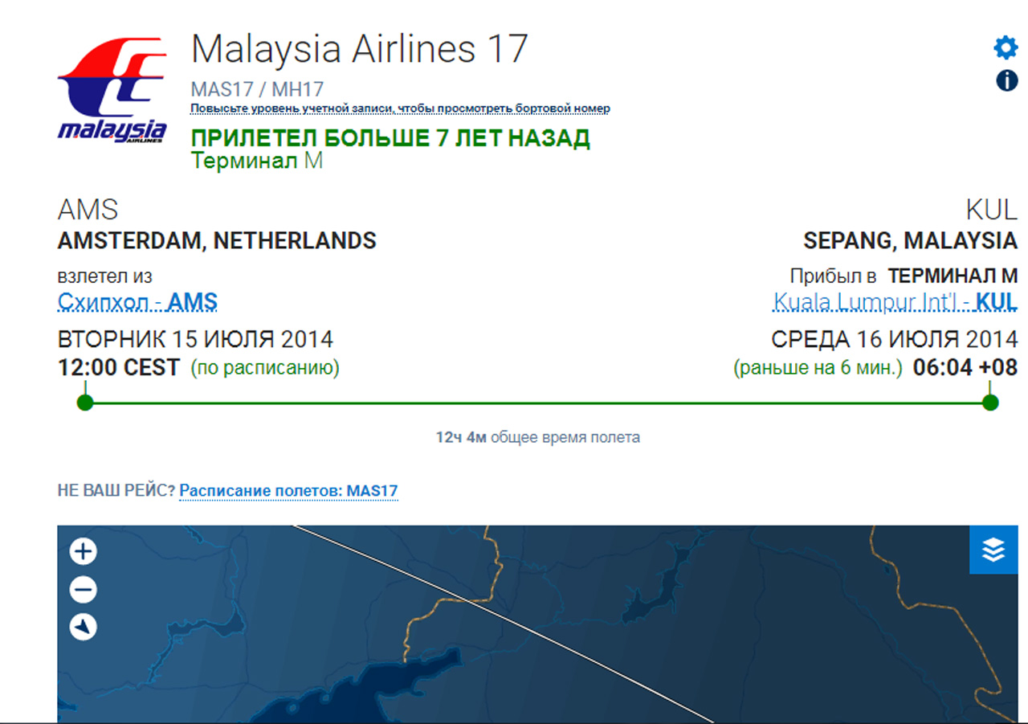Reset map orientation compass icon
This screenshot has width=1028, height=724.
pos(84,627)
